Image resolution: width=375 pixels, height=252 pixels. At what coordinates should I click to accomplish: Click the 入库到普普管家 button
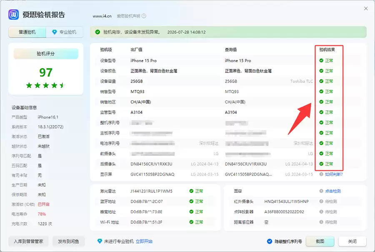28,241
